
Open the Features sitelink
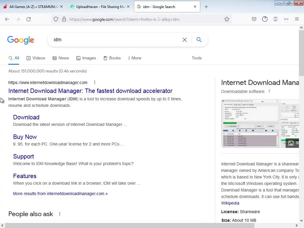point(25,176)
